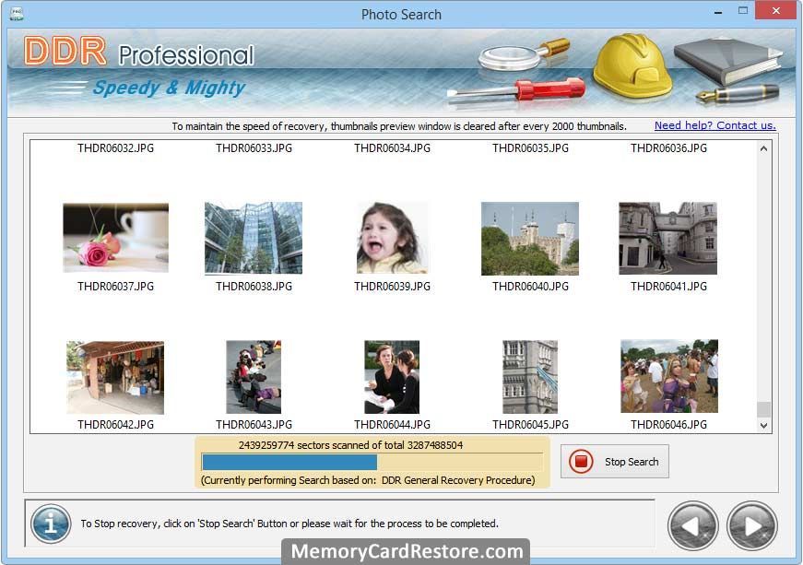Image resolution: width=803 pixels, height=565 pixels.
Task: Select the market stall thumbnail THDR06042.JPG
Action: coord(115,377)
